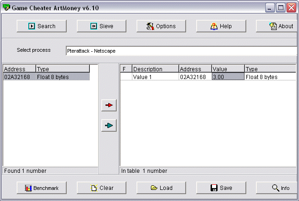Select the Value 1 description cell
This screenshot has width=299, height=201.
point(155,77)
